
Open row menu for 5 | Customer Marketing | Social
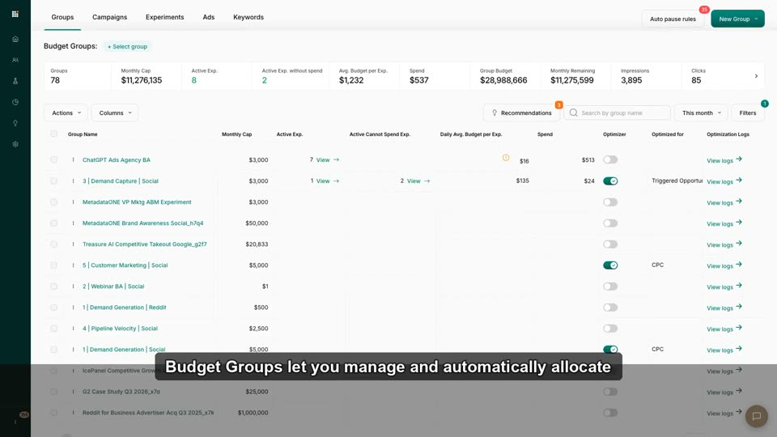[x=73, y=265]
